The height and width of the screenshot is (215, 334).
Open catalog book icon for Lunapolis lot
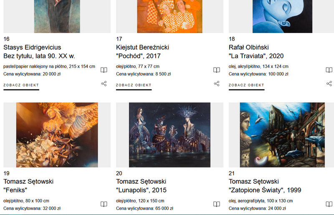click(x=216, y=204)
